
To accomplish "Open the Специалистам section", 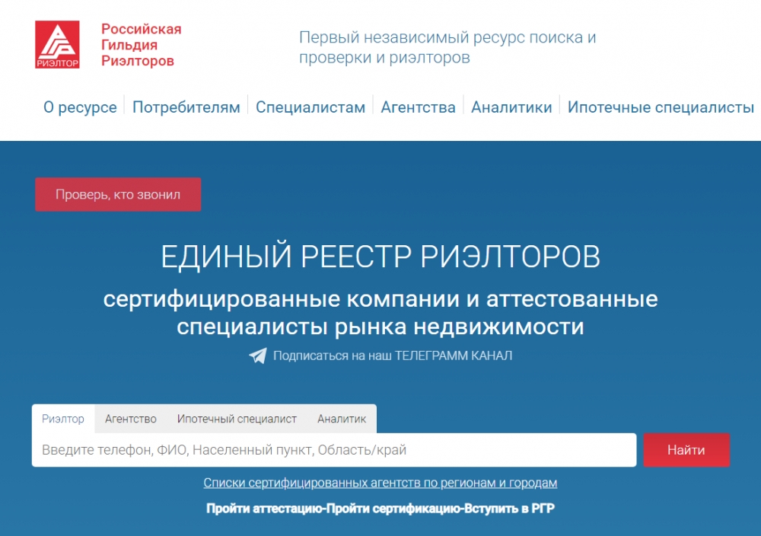I will 312,107.
